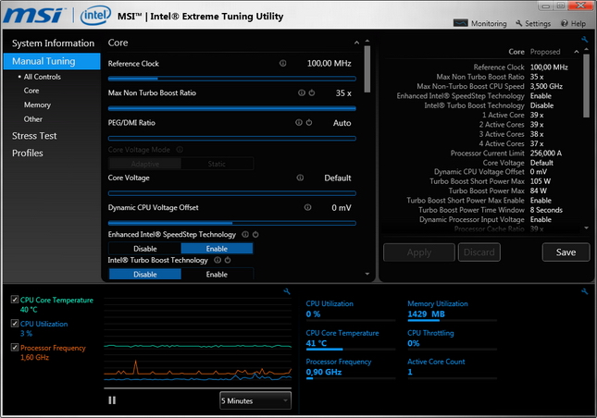Click the Dynamic CPU Voltage Offset slider
The image size is (597, 418).
point(232,223)
